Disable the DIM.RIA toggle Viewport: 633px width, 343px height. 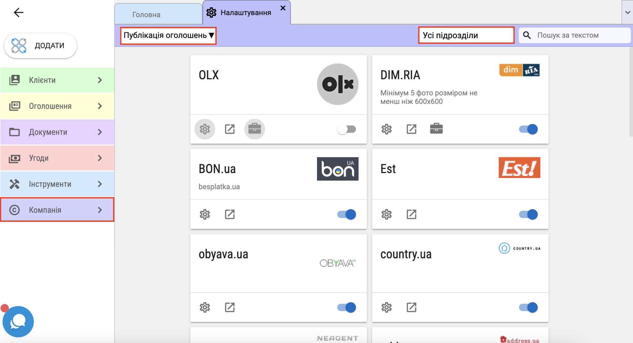coord(528,129)
